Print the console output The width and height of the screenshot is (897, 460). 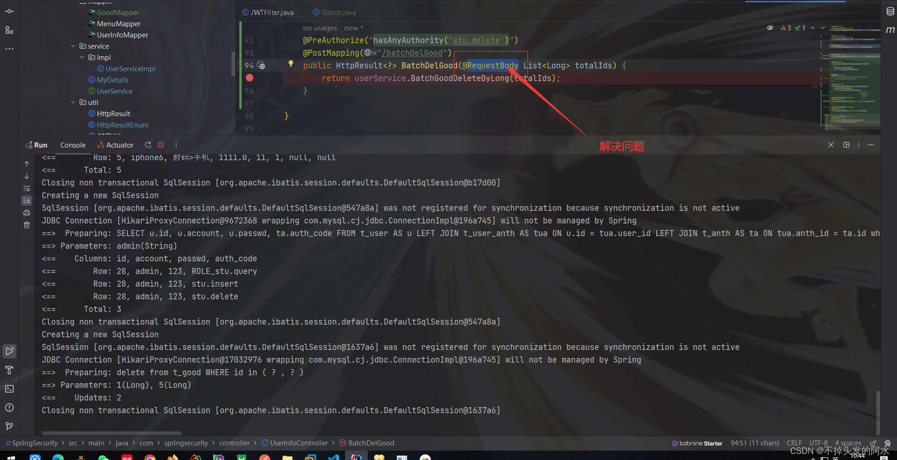click(x=27, y=213)
